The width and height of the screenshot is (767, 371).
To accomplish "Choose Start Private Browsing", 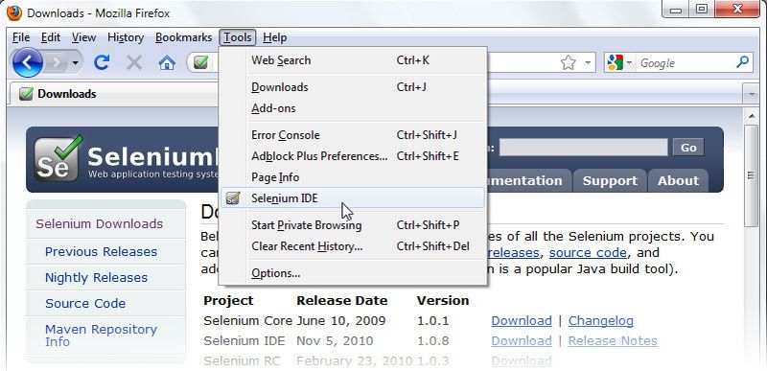I will pyautogui.click(x=352, y=225).
